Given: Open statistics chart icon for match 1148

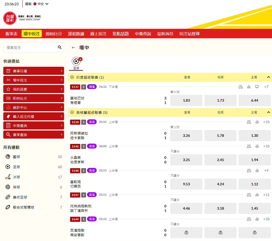Looking at the screenshot, I should (257, 171).
